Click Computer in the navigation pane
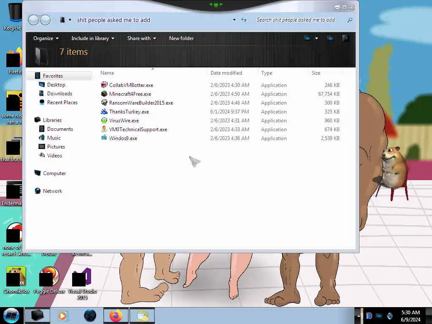Viewport: 432px width, 324px height. 54,173
